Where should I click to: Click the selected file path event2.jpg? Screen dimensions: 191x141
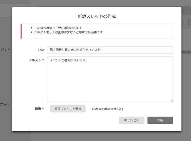pos(107,109)
